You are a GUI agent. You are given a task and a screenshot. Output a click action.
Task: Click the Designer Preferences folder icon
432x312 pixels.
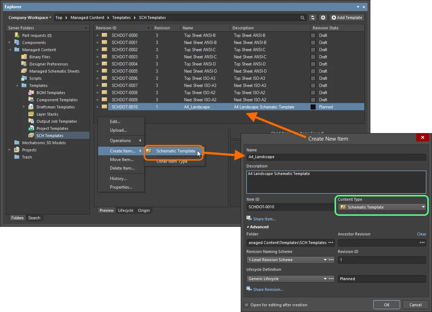pyautogui.click(x=24, y=64)
